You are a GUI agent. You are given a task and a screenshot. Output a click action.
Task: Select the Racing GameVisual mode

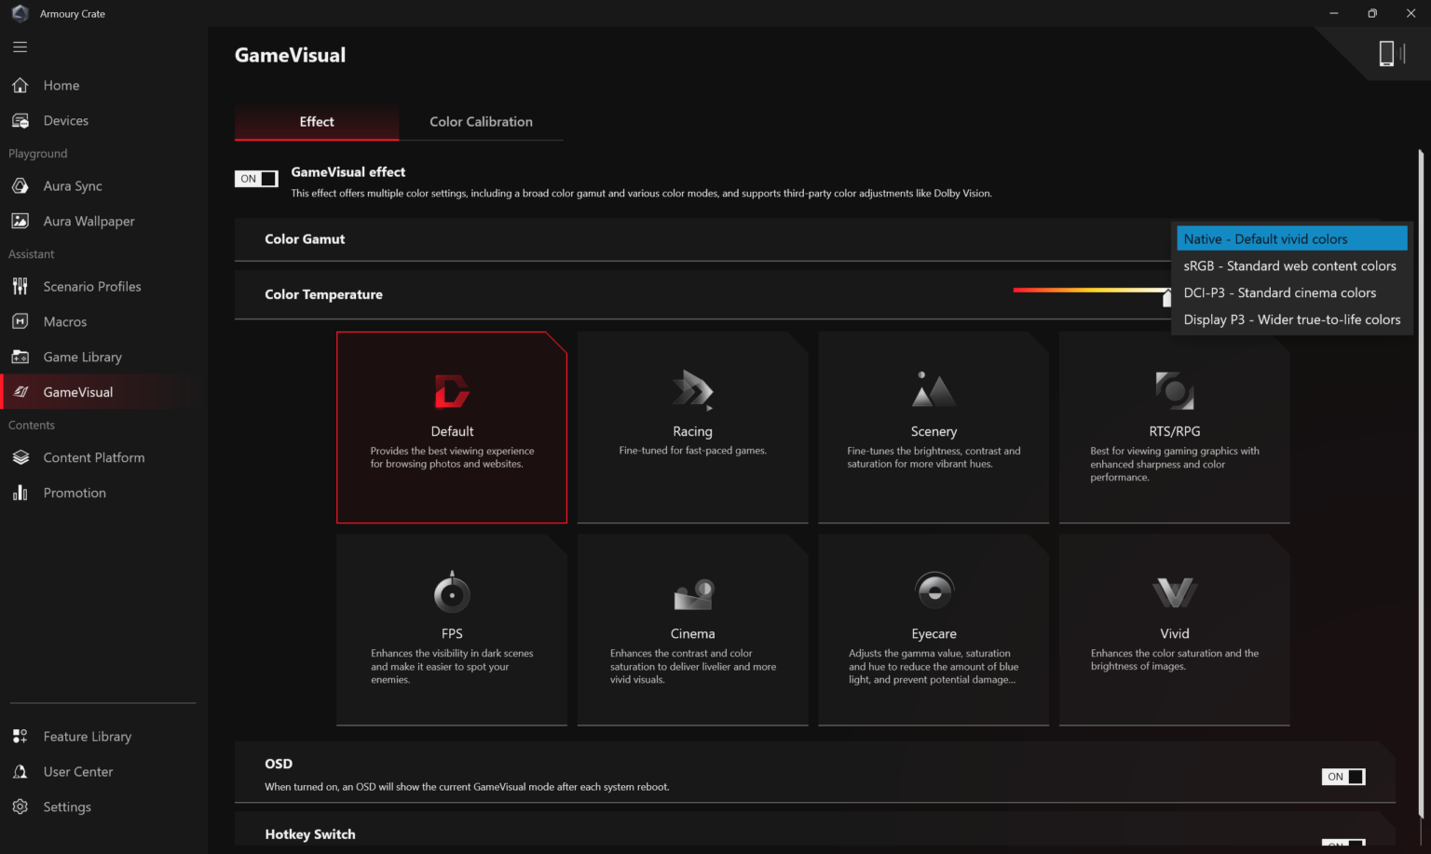(x=692, y=427)
